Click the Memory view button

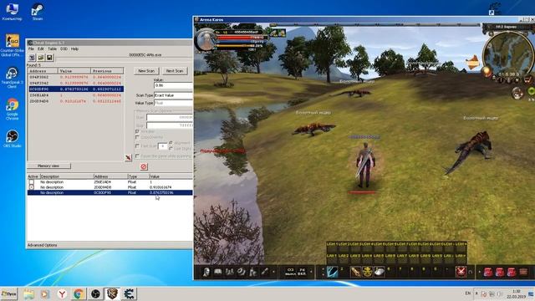pos(48,166)
